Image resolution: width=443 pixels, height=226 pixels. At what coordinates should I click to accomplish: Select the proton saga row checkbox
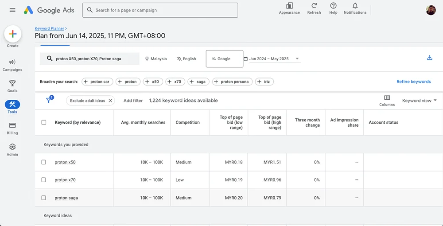(x=43, y=198)
